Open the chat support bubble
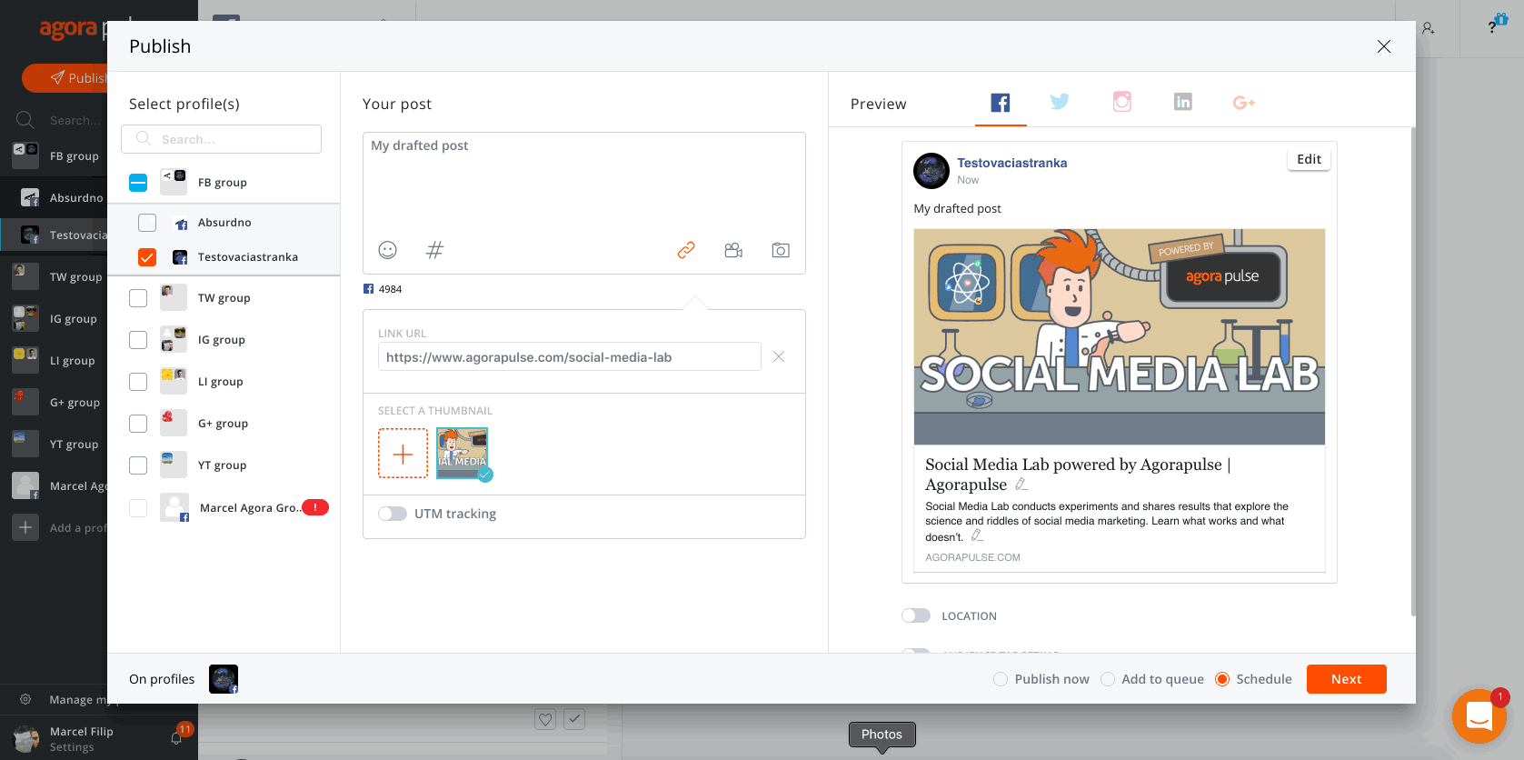The width and height of the screenshot is (1524, 760). 1479,716
